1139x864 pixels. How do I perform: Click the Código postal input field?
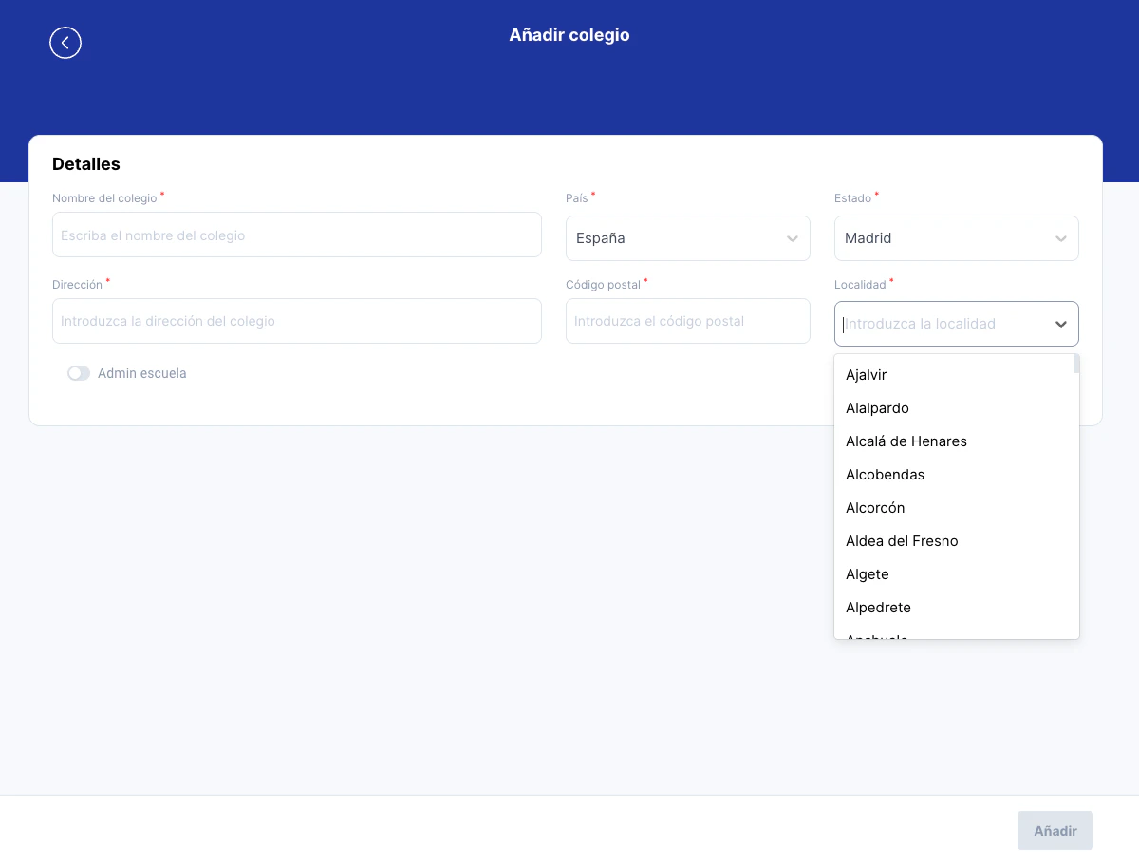(x=687, y=321)
